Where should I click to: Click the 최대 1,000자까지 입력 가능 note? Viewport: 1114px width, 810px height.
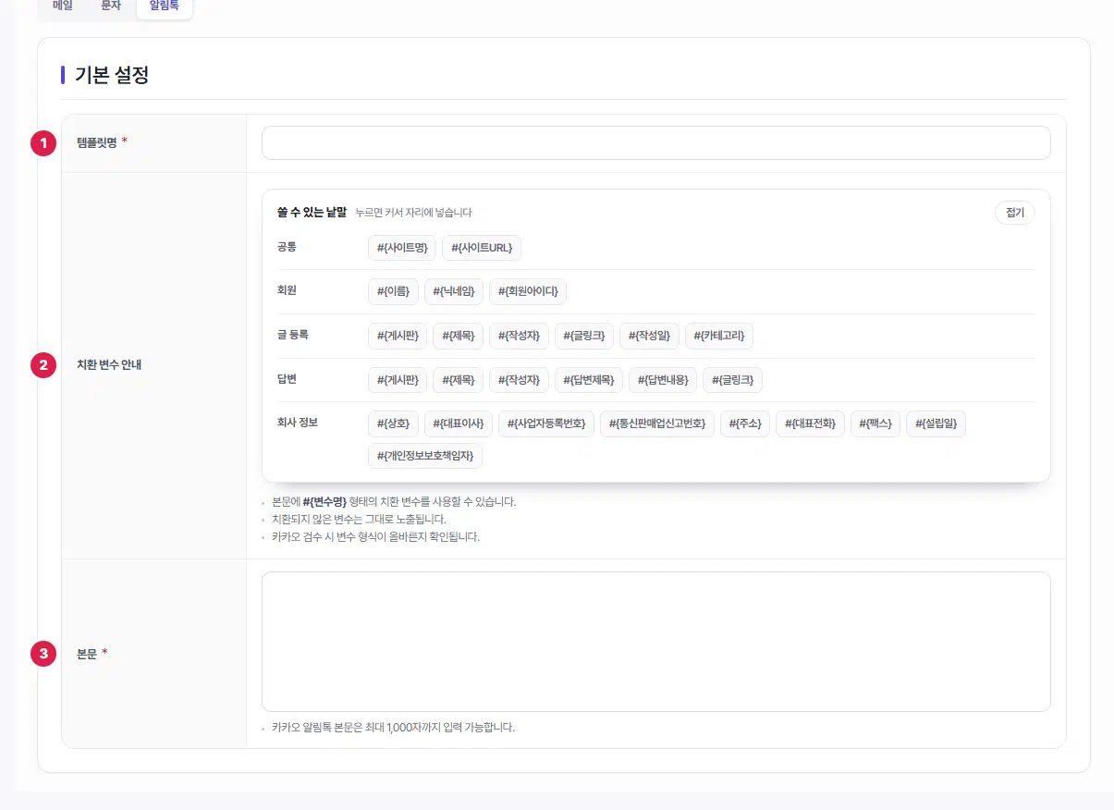tap(393, 728)
